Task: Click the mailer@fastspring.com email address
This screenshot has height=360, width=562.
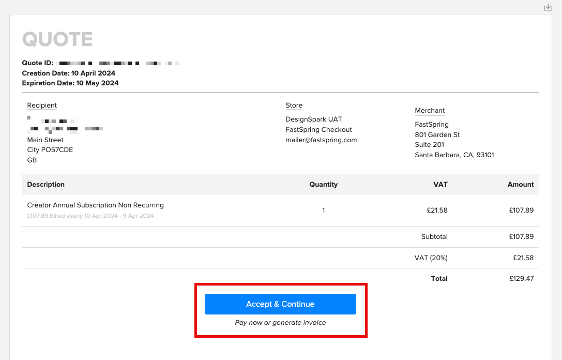Action: pos(321,140)
